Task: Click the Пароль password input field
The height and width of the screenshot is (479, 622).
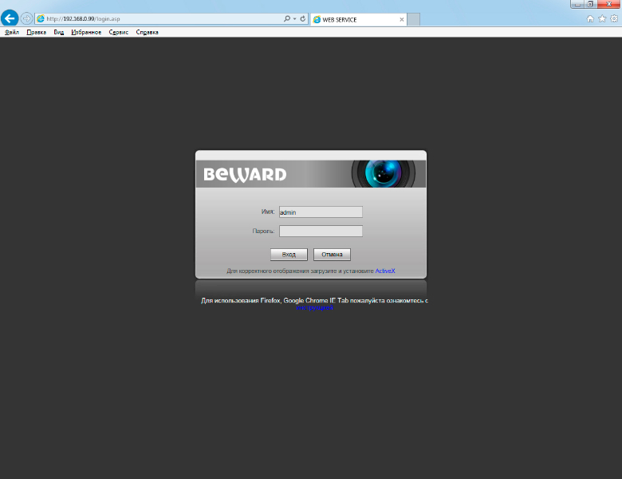Action: pos(321,232)
